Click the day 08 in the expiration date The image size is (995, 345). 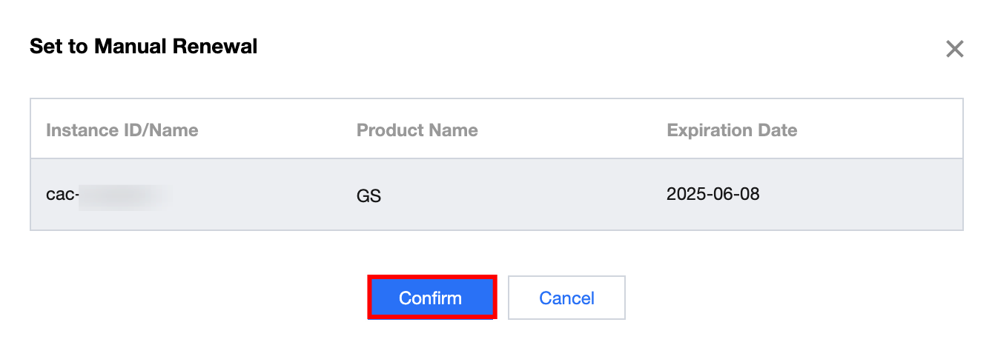749,195
